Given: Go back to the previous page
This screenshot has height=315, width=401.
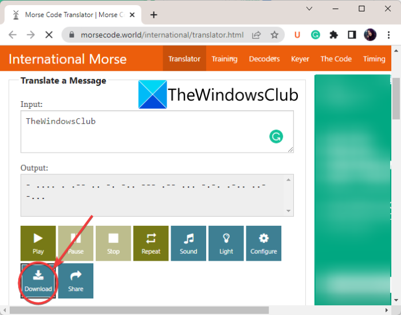Looking at the screenshot, I should 12,35.
